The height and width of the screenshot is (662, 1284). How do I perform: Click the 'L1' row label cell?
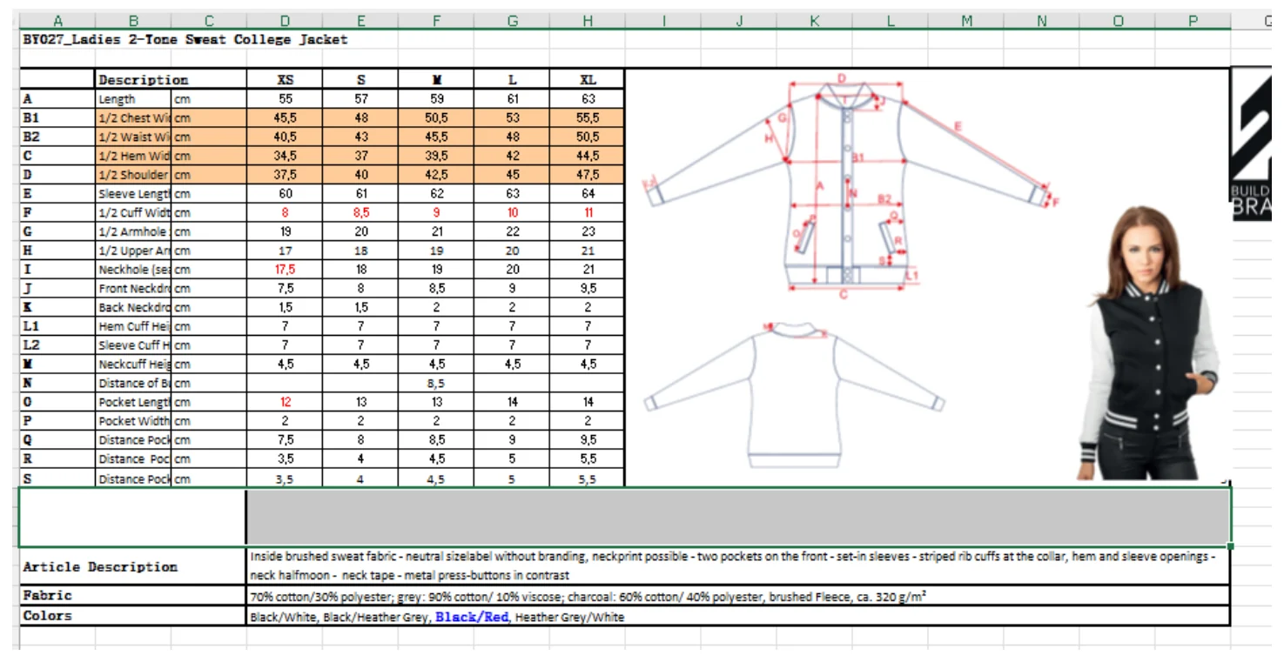[x=57, y=326]
